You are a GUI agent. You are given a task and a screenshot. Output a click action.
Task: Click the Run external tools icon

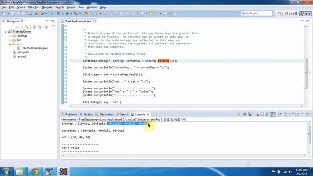76,13
